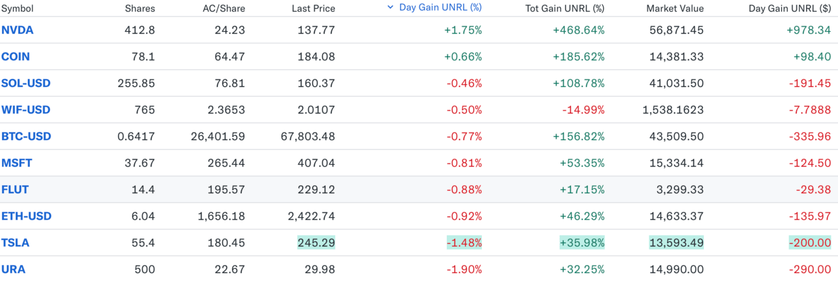
Task: Select the Last Price column header
Action: (312, 8)
